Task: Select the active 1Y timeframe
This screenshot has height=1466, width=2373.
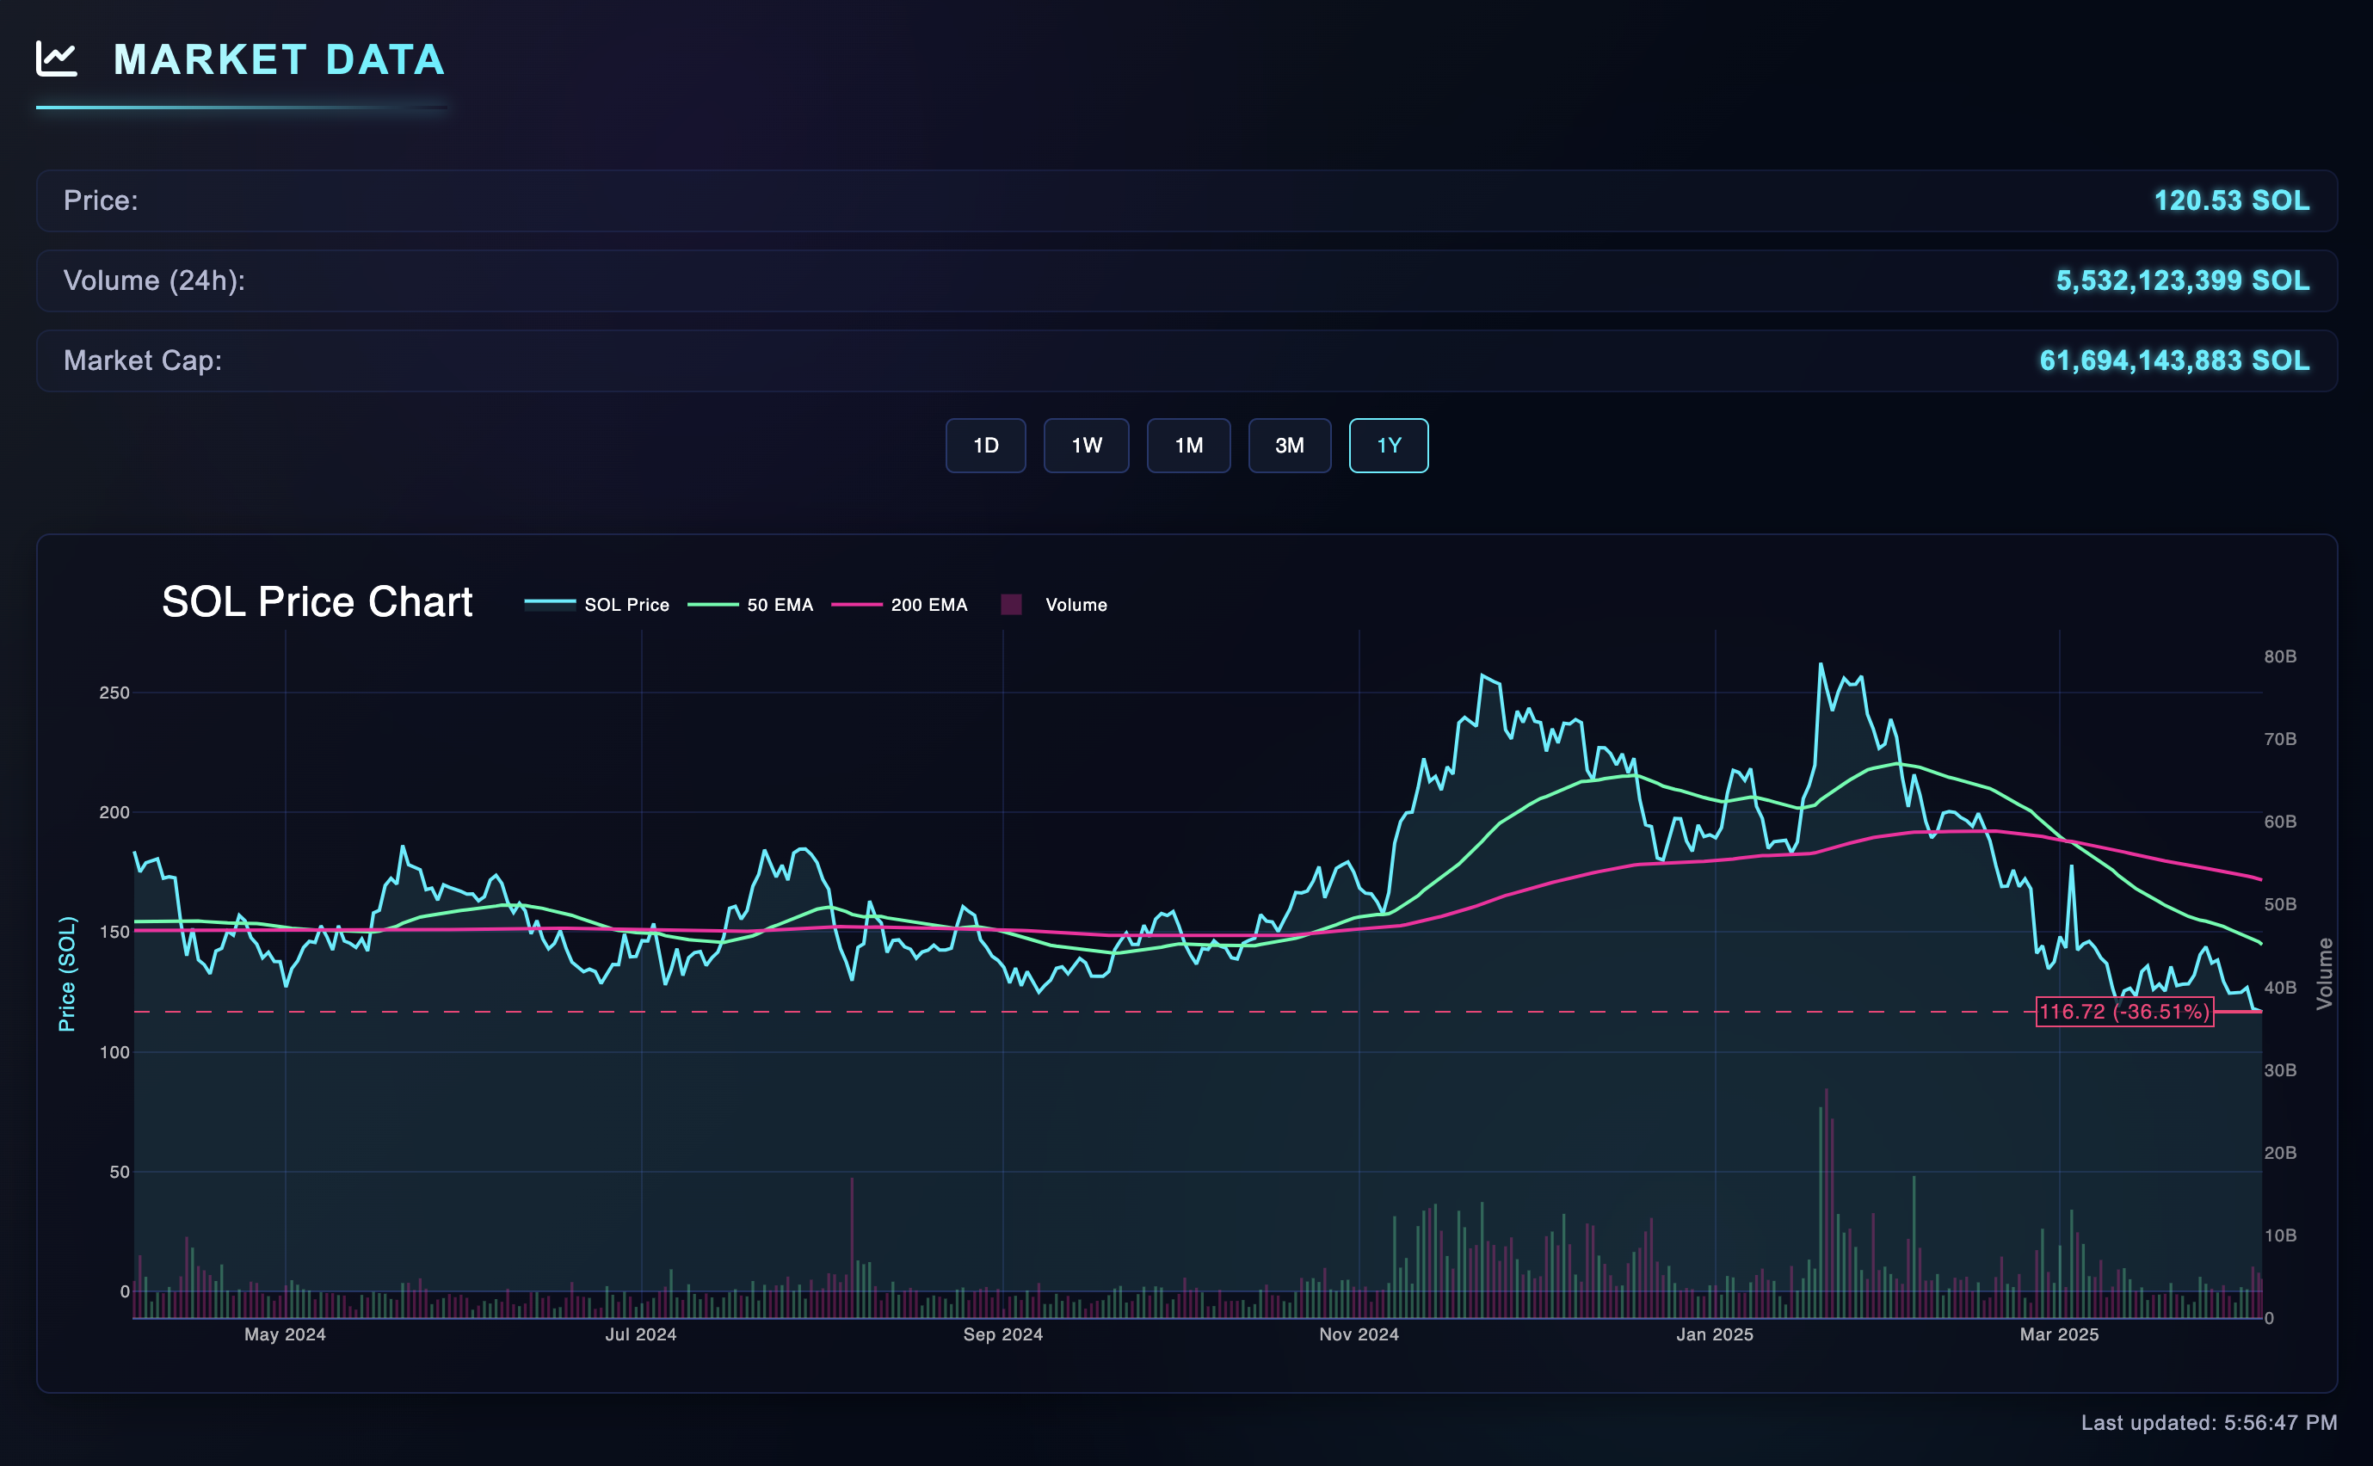Action: (1388, 445)
